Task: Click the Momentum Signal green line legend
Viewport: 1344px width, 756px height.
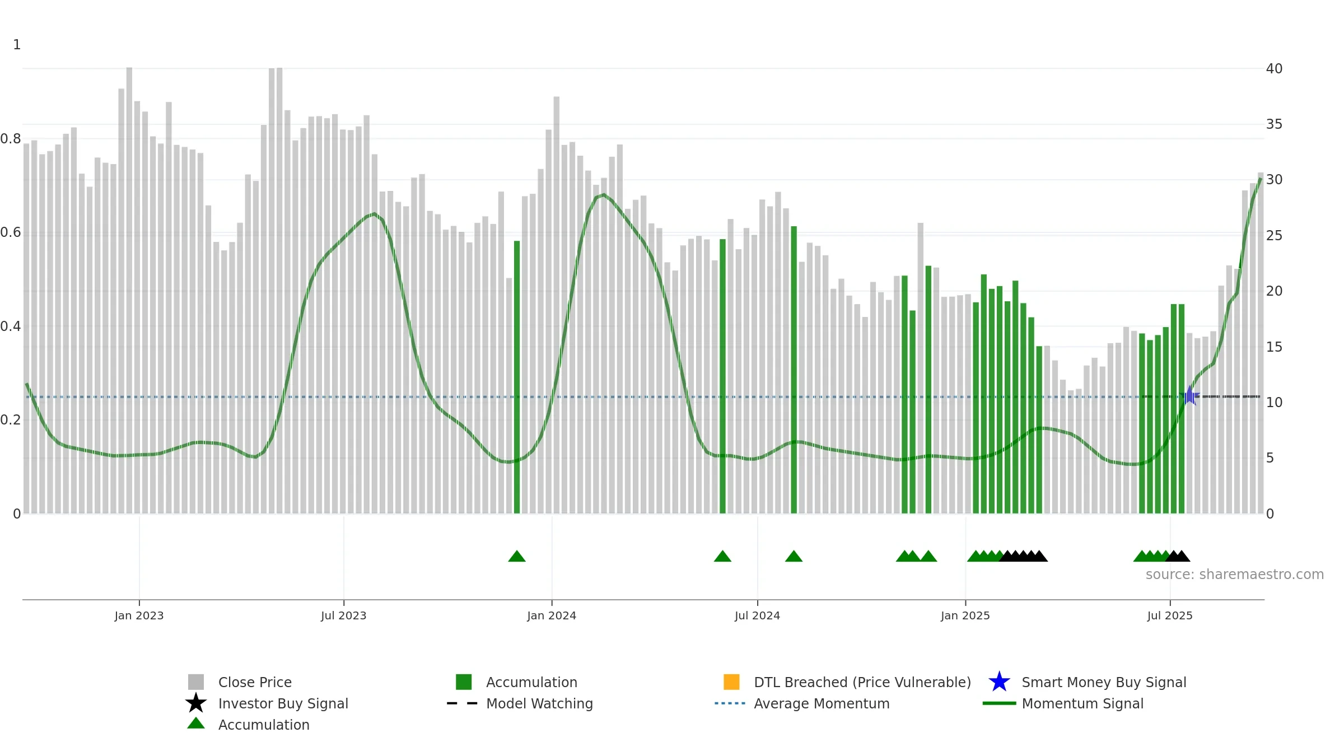Action: tap(999, 703)
